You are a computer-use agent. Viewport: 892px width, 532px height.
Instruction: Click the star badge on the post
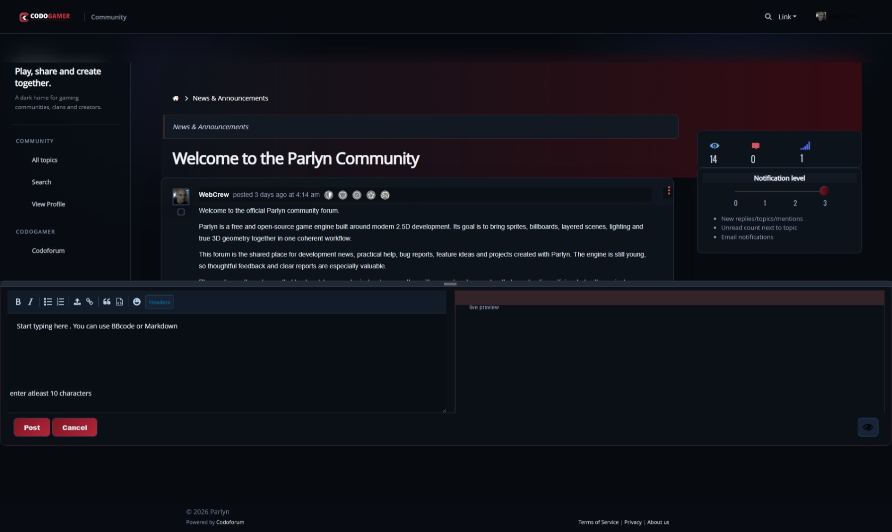(371, 195)
